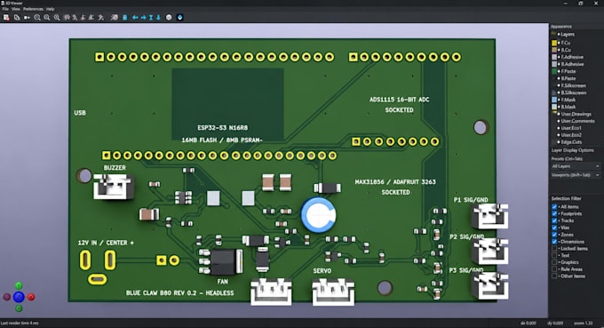Toggle Edge.Cuts layer visibility dot
Image resolution: width=604 pixels, height=328 pixels.
(559, 142)
